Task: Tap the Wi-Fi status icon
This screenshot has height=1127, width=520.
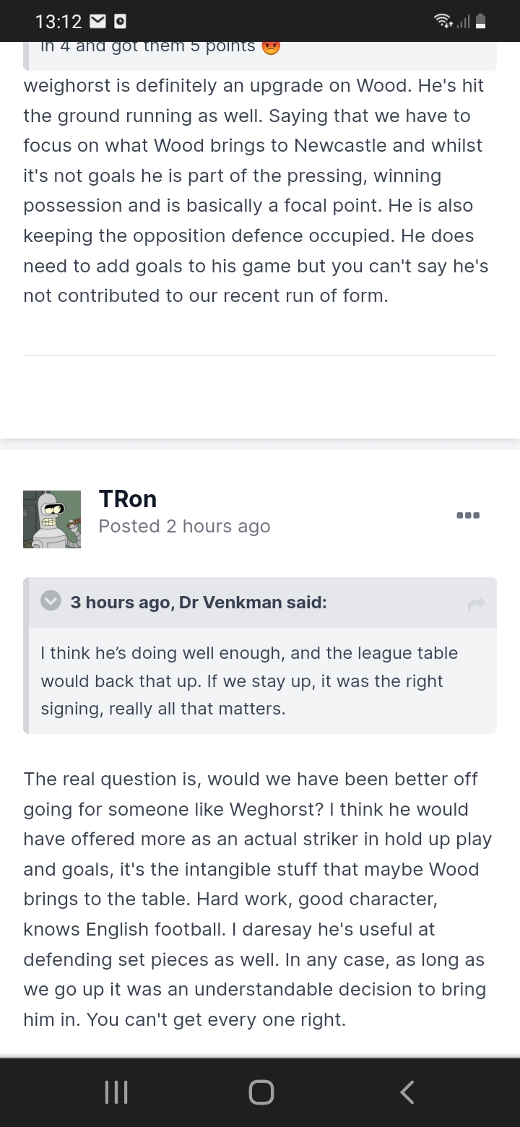Action: [x=442, y=22]
